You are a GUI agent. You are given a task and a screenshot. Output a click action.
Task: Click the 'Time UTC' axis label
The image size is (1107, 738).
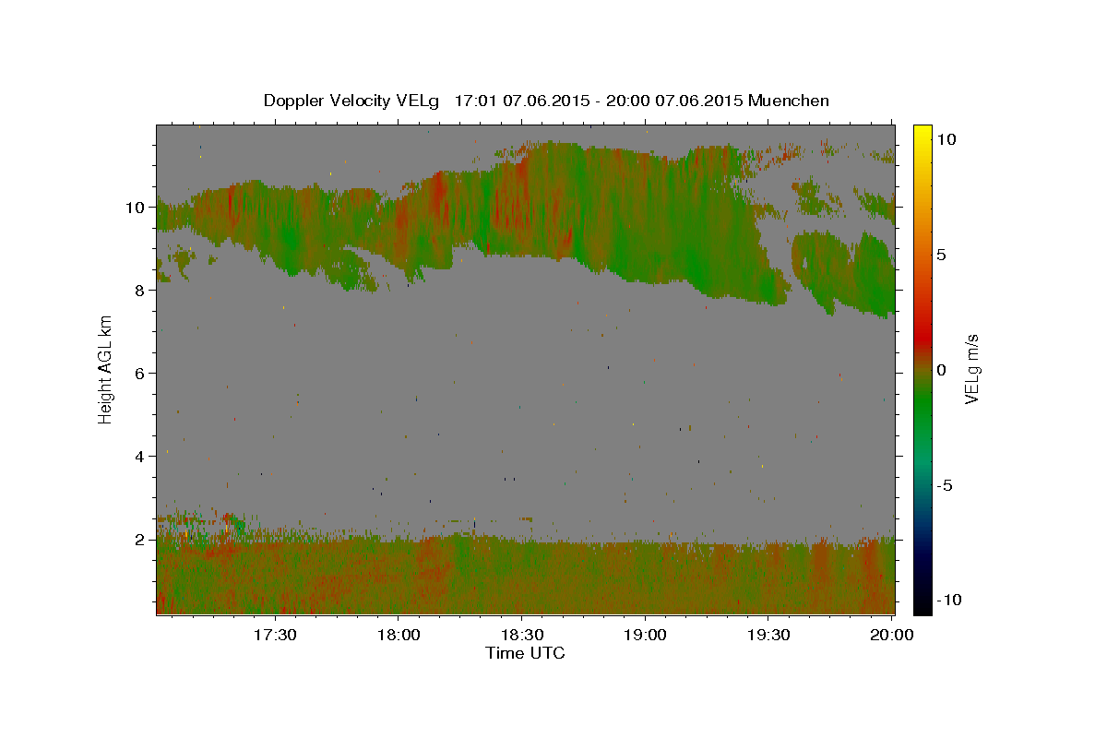pos(525,653)
